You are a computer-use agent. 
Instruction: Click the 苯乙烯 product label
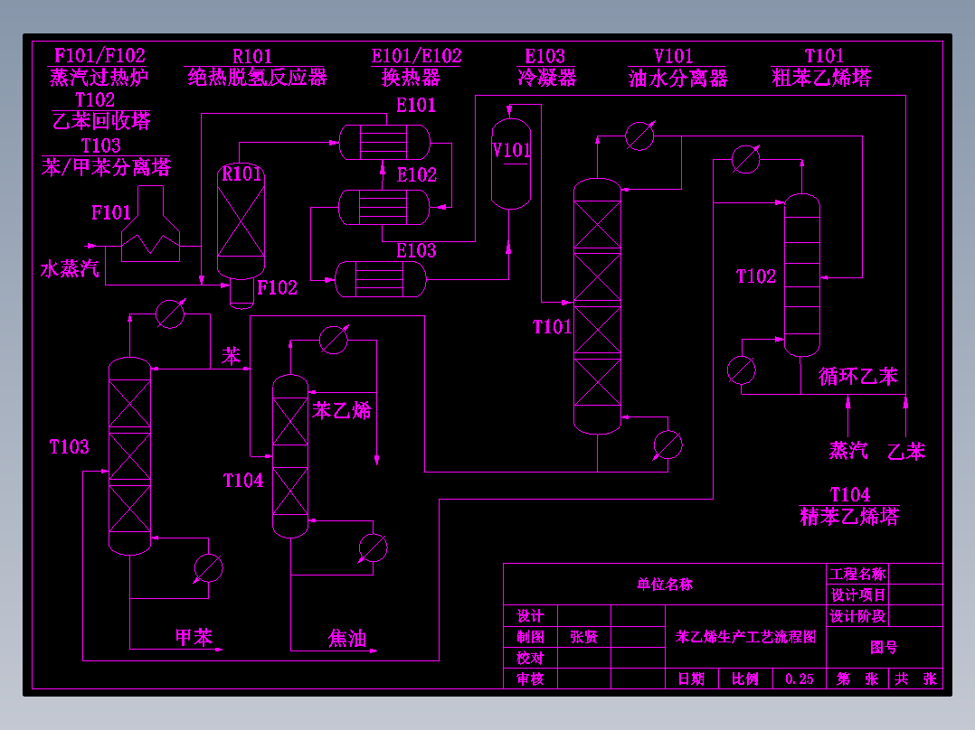(x=341, y=410)
